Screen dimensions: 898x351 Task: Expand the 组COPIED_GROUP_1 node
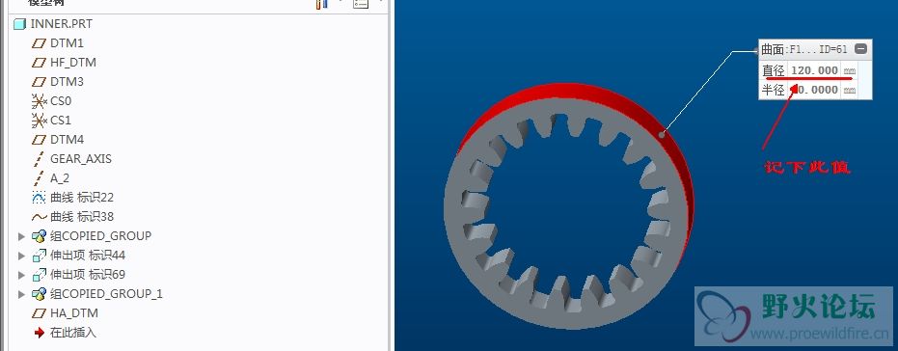(22, 294)
